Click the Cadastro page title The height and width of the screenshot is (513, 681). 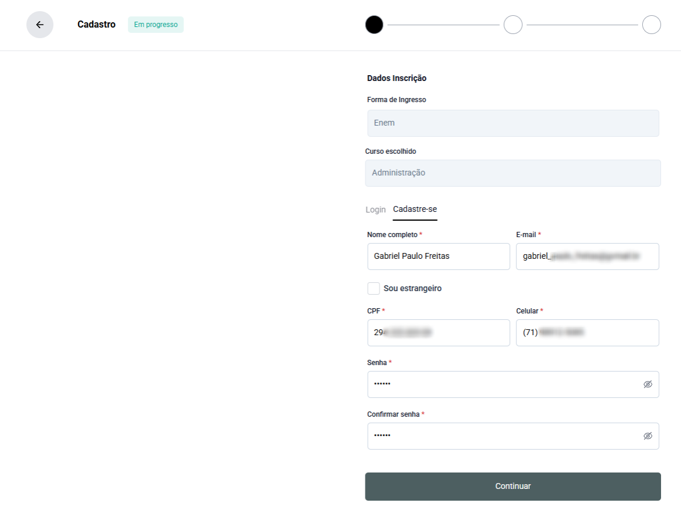tap(96, 24)
